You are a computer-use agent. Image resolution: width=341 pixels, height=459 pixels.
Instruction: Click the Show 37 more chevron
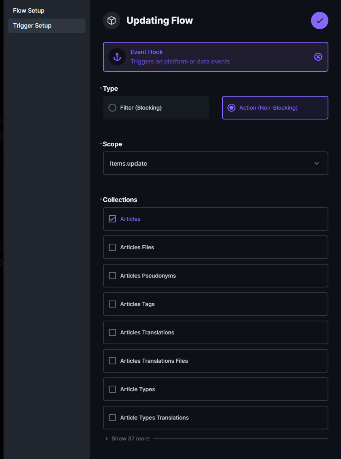(x=106, y=438)
